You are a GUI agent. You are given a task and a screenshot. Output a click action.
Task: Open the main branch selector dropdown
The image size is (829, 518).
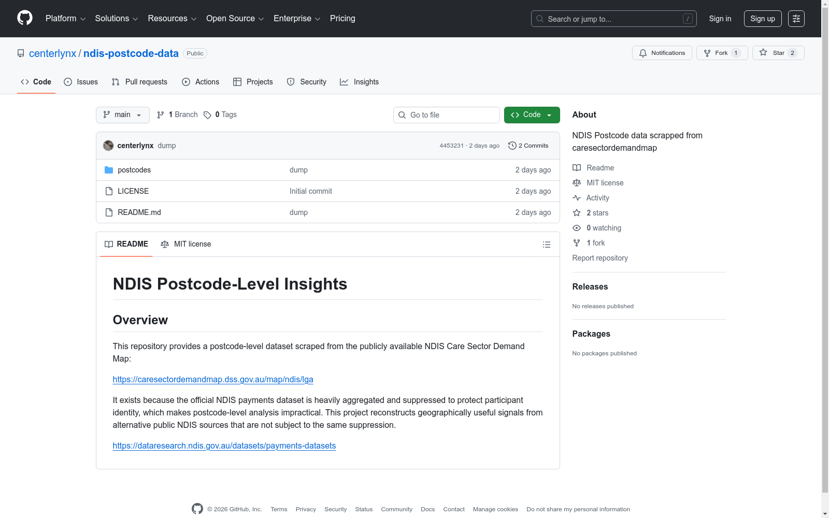pyautogui.click(x=123, y=115)
